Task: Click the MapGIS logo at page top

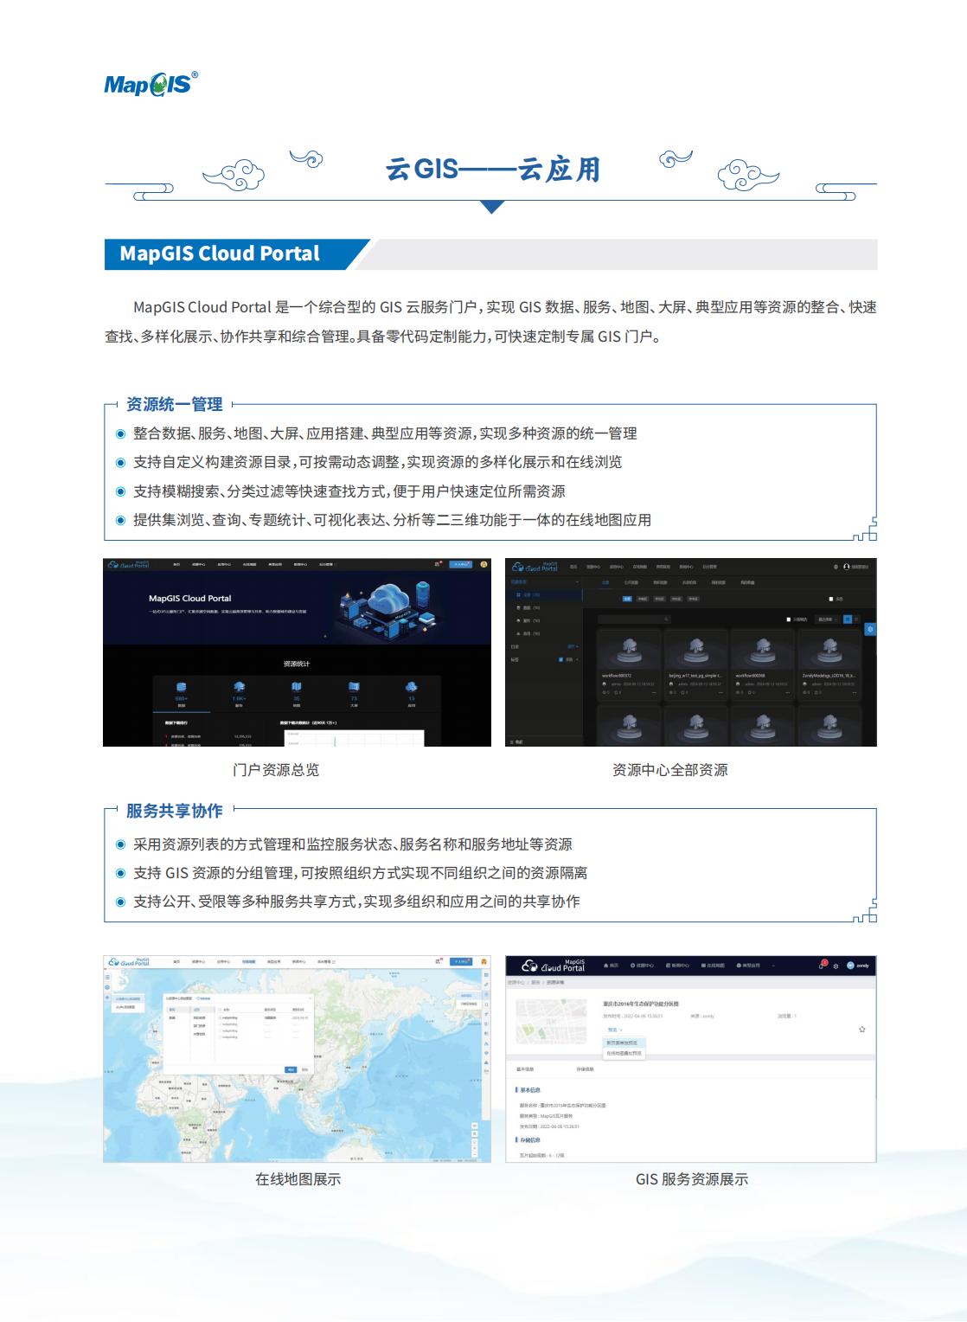Action: pos(150,83)
